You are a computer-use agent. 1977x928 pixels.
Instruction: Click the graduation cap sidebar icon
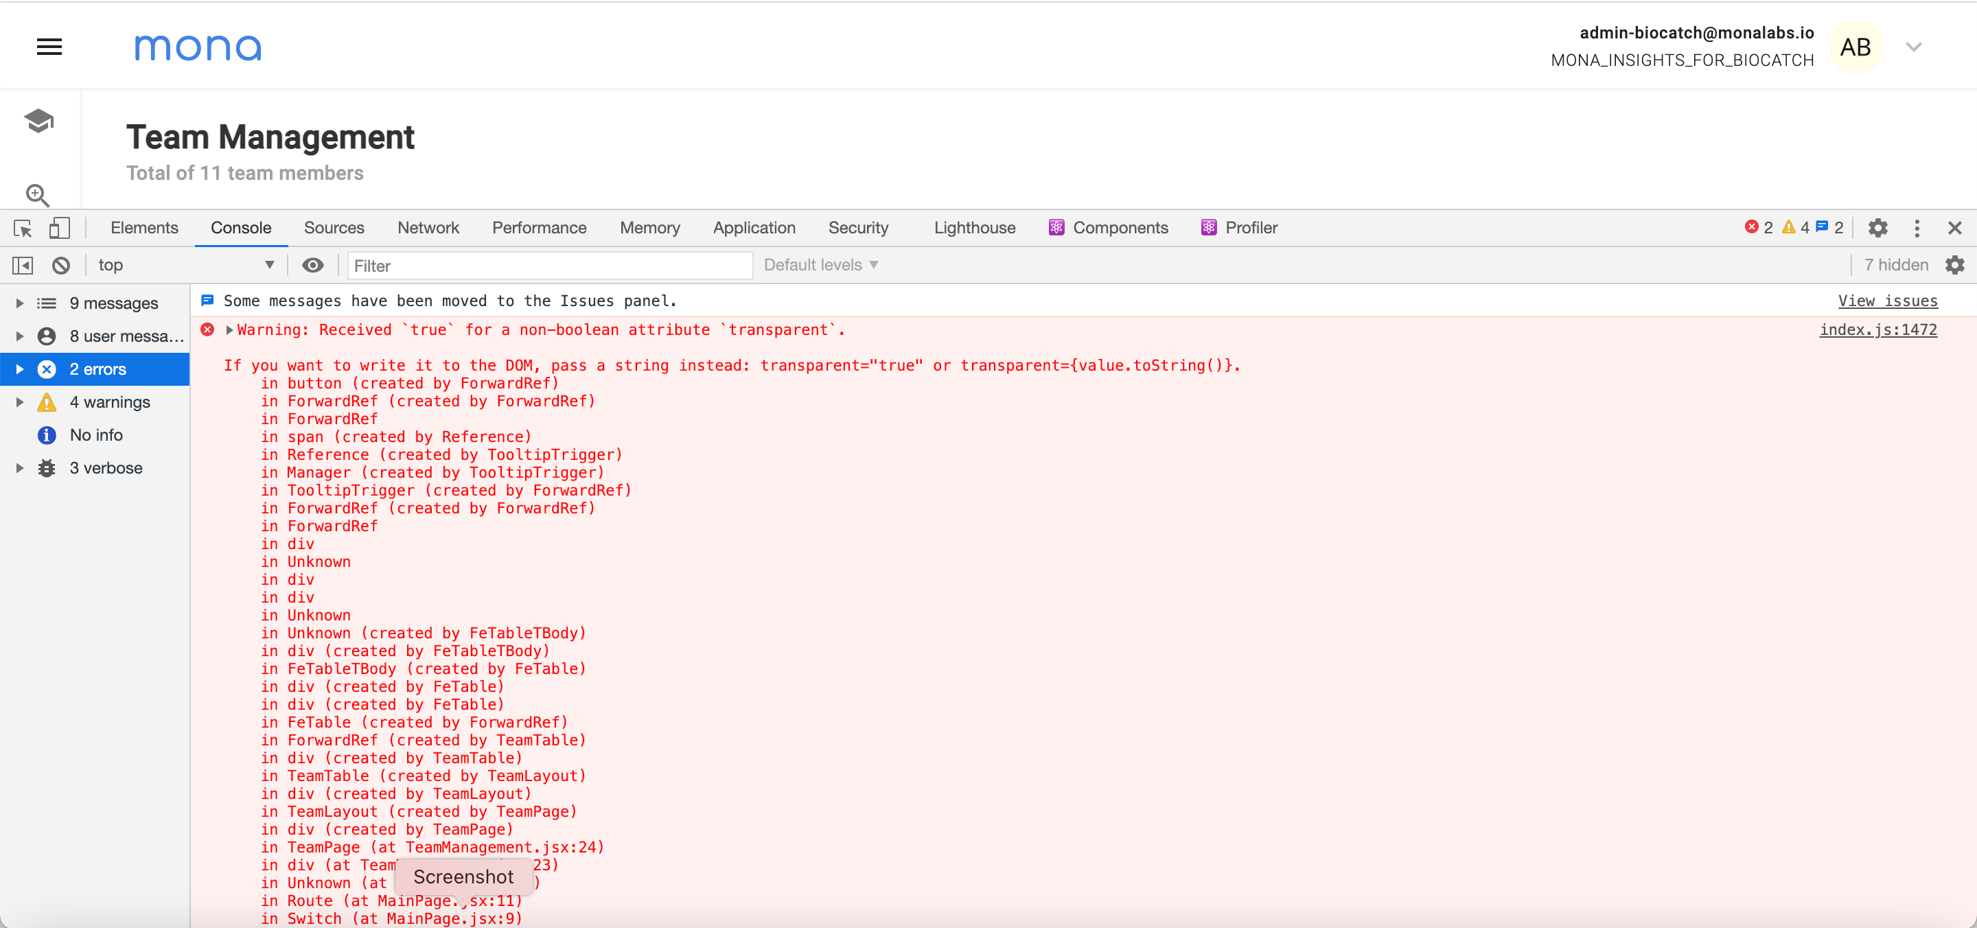pyautogui.click(x=38, y=119)
